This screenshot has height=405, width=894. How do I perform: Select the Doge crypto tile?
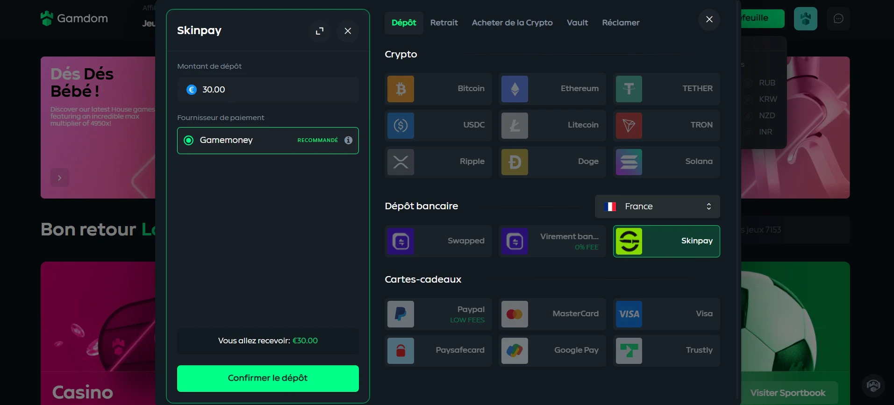tap(552, 162)
